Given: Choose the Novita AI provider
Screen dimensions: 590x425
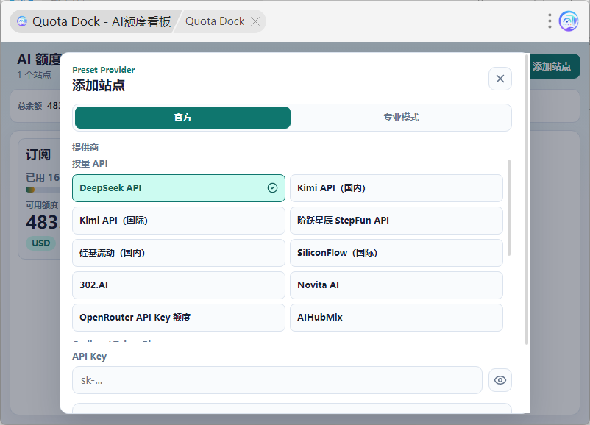Looking at the screenshot, I should (397, 285).
